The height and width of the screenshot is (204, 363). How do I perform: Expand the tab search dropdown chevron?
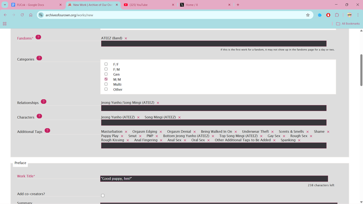pos(5,5)
